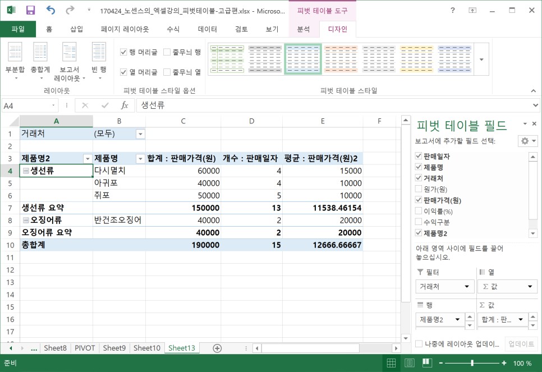Viewport: 542px width, 372px height.
Task: Open the gear tools icon in field pane
Action: pos(527,141)
